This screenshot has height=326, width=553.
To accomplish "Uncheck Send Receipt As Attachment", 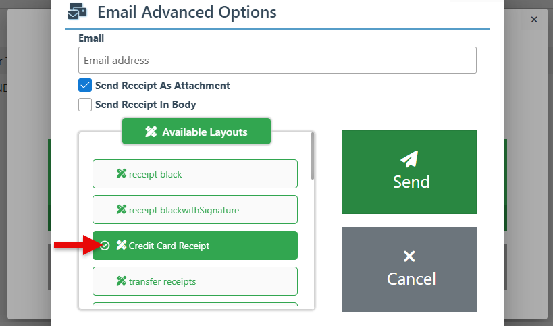I will click(x=85, y=86).
